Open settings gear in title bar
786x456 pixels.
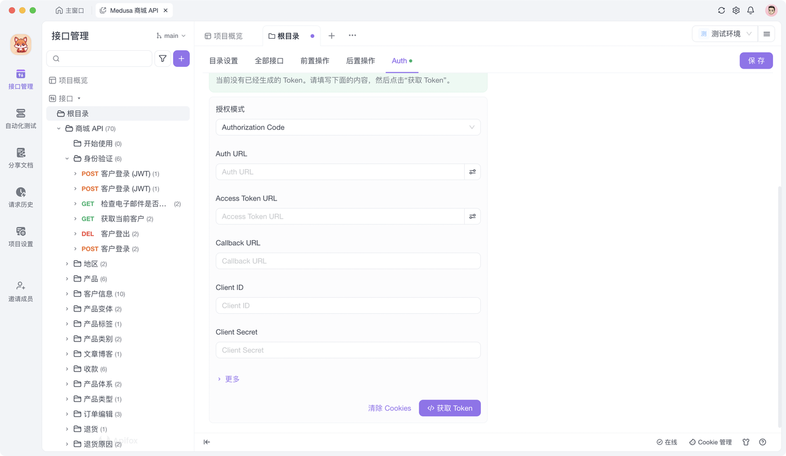pyautogui.click(x=736, y=10)
